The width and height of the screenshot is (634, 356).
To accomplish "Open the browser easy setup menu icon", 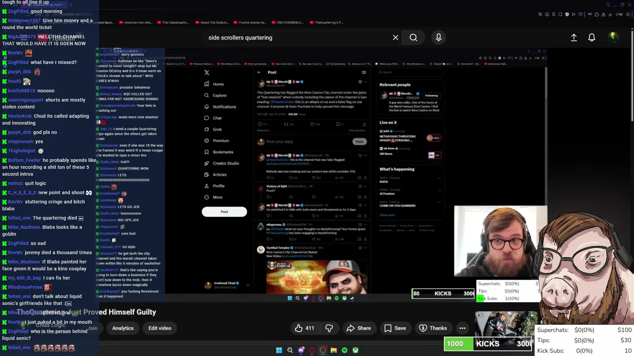I will 628,14.
